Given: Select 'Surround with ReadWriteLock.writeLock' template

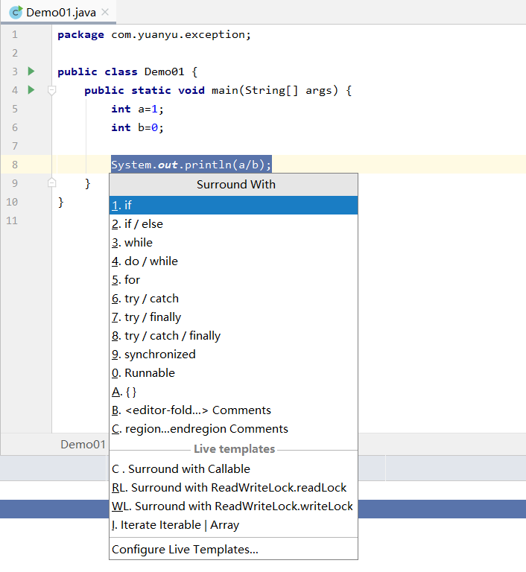Looking at the screenshot, I should [x=234, y=506].
